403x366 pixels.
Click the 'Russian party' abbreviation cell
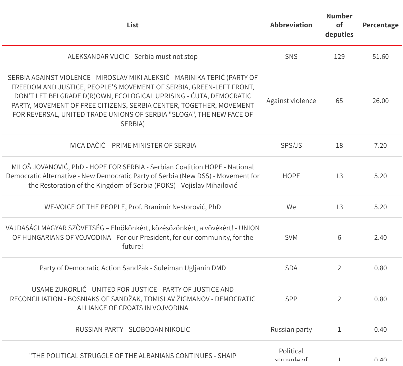[x=291, y=329]
